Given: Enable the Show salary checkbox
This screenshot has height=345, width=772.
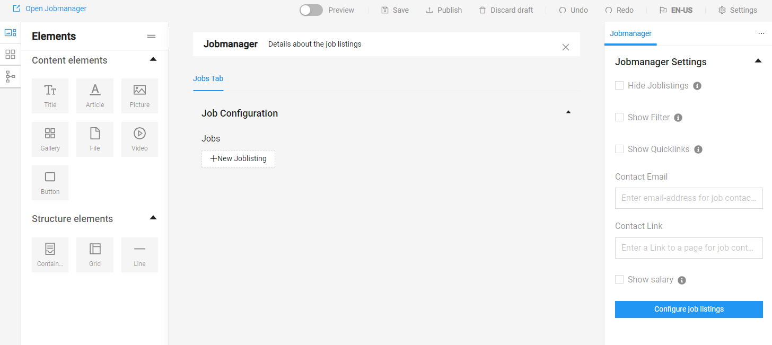Looking at the screenshot, I should click(619, 279).
